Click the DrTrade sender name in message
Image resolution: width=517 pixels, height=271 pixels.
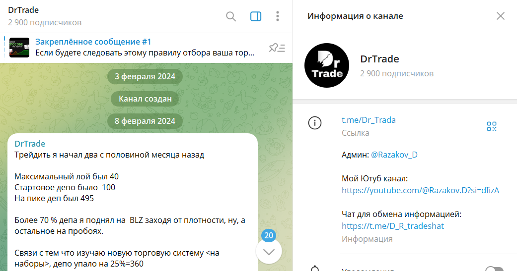click(30, 144)
